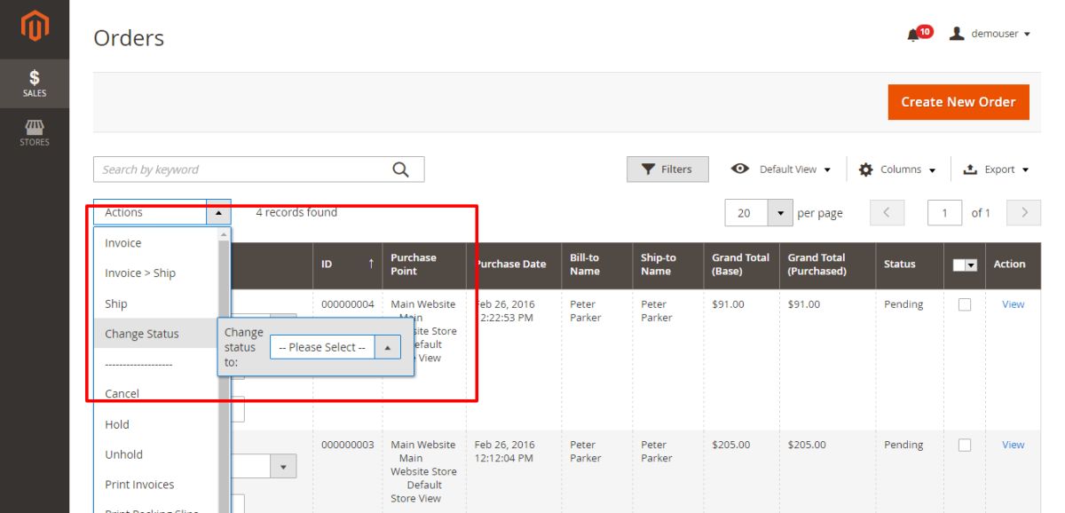Open the demouser account menu

[x=990, y=34]
